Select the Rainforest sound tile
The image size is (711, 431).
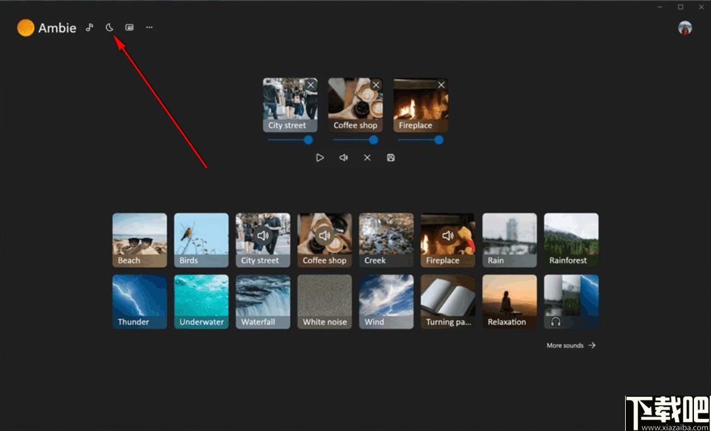tap(571, 240)
